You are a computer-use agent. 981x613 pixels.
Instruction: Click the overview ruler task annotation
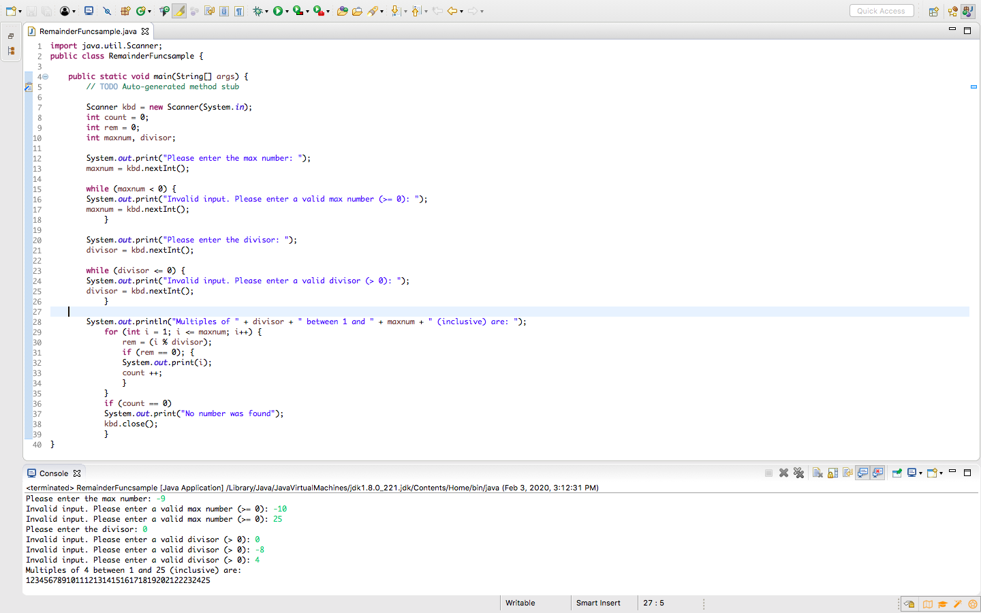pos(974,87)
